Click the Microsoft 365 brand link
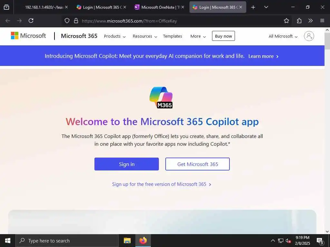The height and width of the screenshot is (247, 330). 79,36
